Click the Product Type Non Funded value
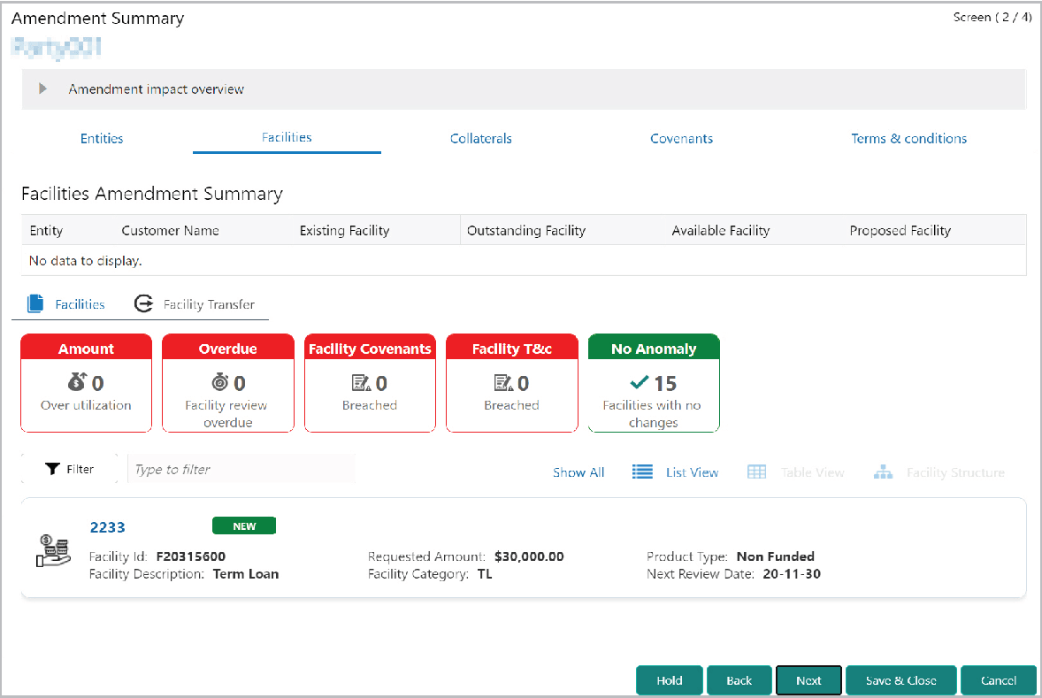Viewport: 1042px width, 698px height. point(775,556)
